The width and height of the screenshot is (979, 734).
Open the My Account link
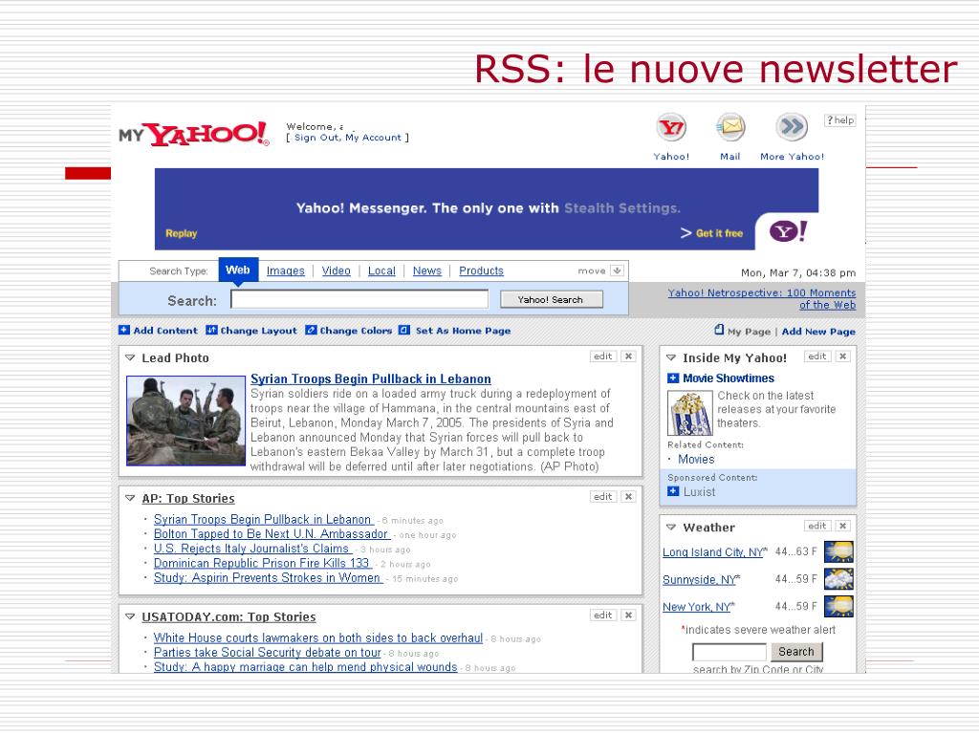coord(374,138)
